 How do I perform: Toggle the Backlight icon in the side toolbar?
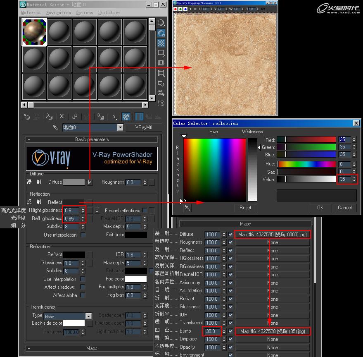[x=161, y=33]
